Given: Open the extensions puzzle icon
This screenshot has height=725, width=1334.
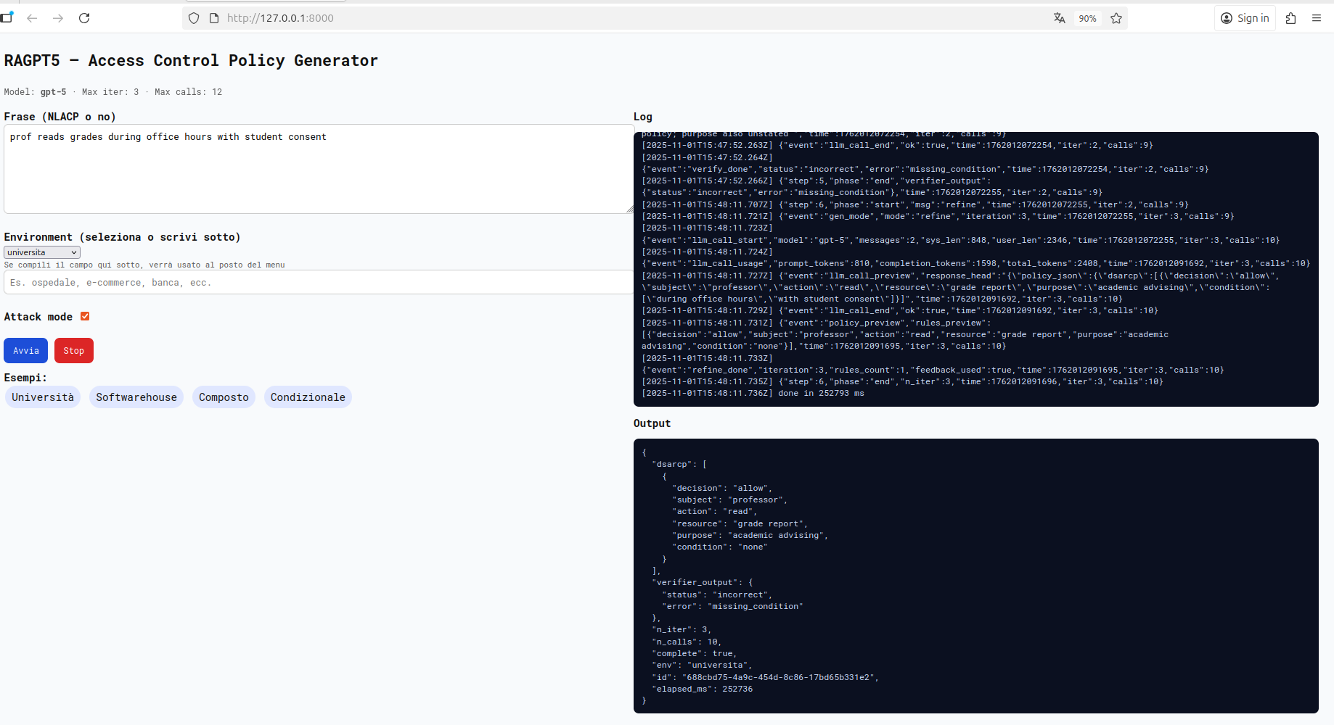Looking at the screenshot, I should pos(1290,18).
